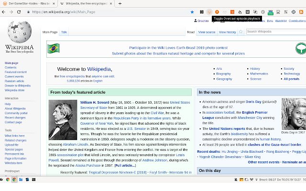
Task: Click Random article in sidebar
Action: tap(14, 81)
